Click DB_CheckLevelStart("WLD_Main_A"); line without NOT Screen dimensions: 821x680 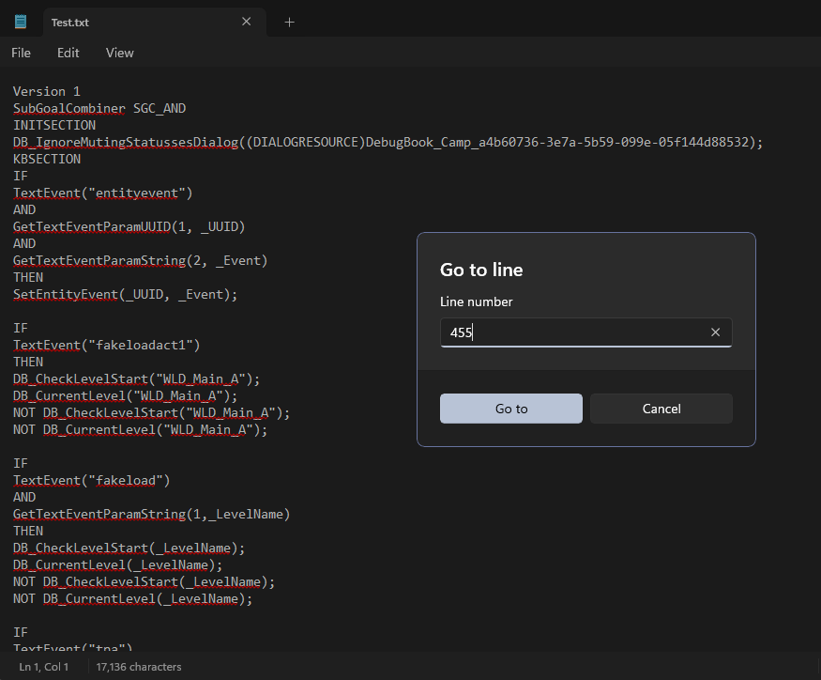tap(137, 379)
